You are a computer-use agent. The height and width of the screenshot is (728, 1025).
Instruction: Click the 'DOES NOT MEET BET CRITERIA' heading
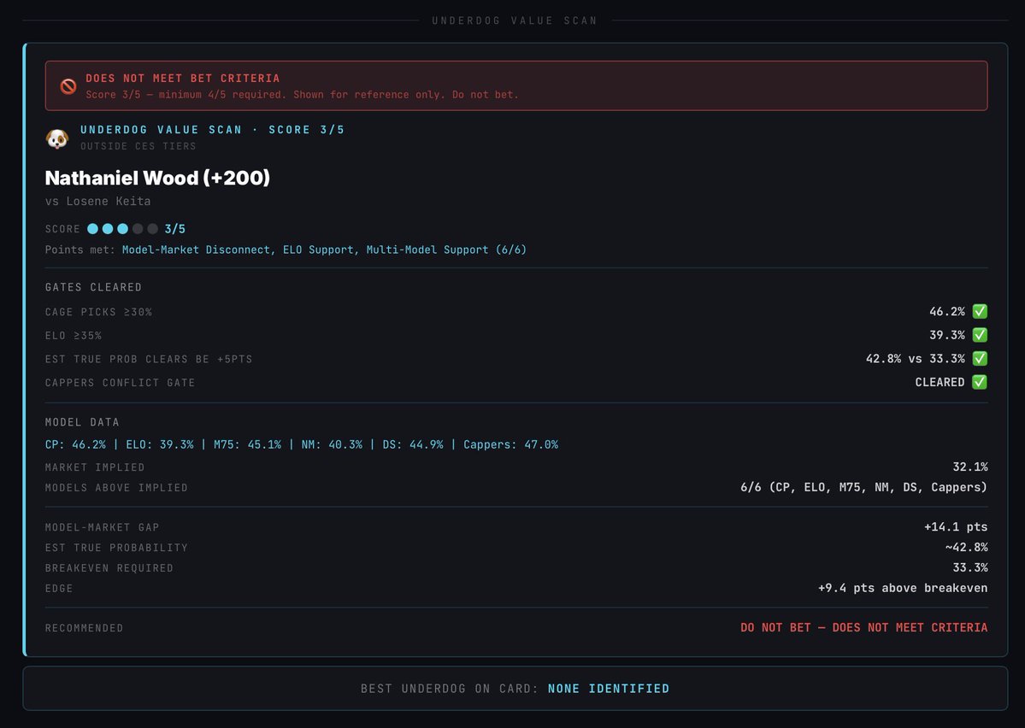183,78
